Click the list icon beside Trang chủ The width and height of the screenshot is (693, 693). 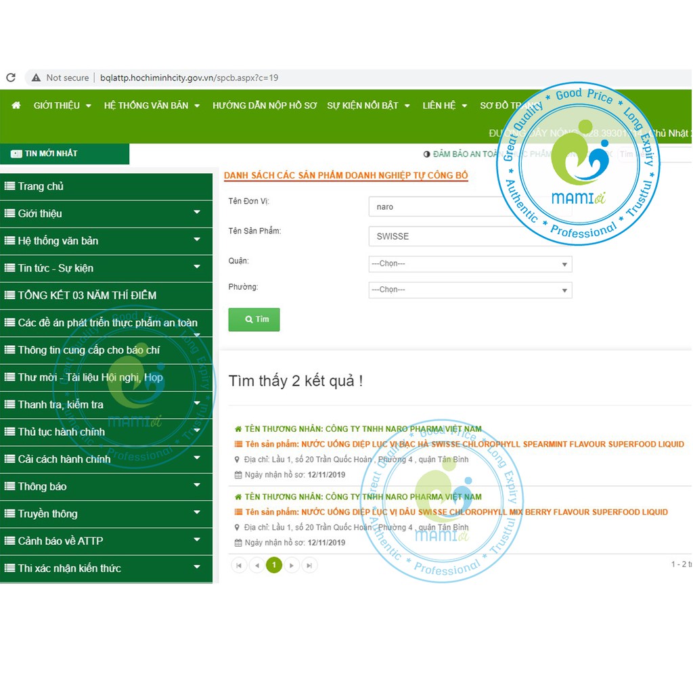[9, 186]
